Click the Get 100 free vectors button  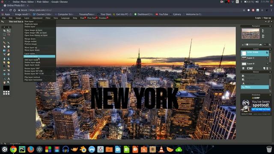261,110
